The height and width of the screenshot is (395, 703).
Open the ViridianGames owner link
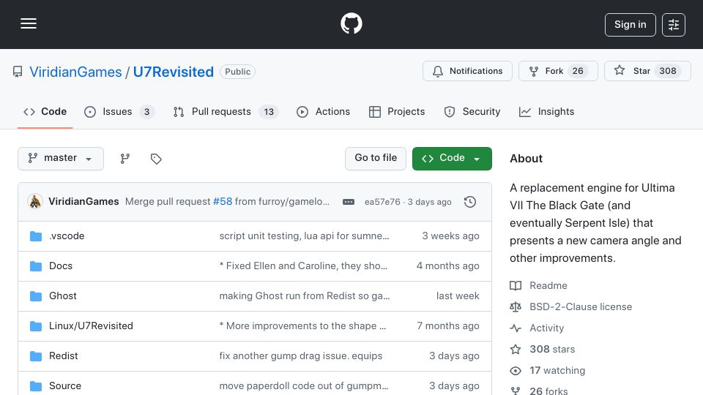(x=75, y=72)
